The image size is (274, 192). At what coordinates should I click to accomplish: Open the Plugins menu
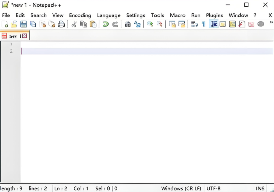(214, 15)
